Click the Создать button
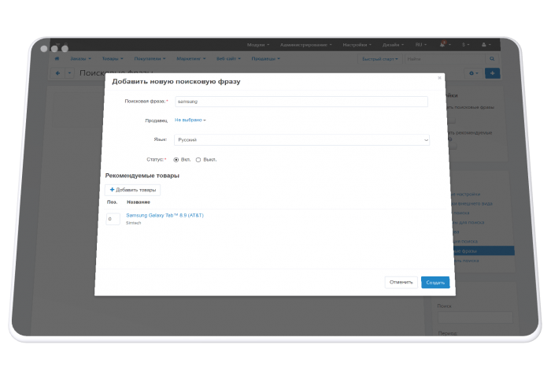 point(435,282)
